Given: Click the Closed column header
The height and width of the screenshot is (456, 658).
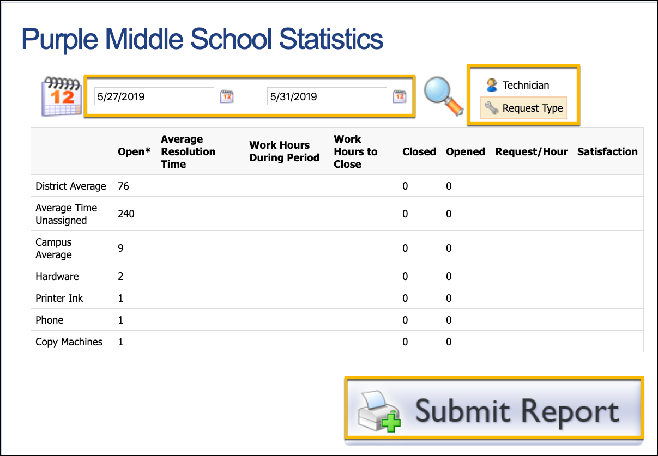Looking at the screenshot, I should click(419, 151).
